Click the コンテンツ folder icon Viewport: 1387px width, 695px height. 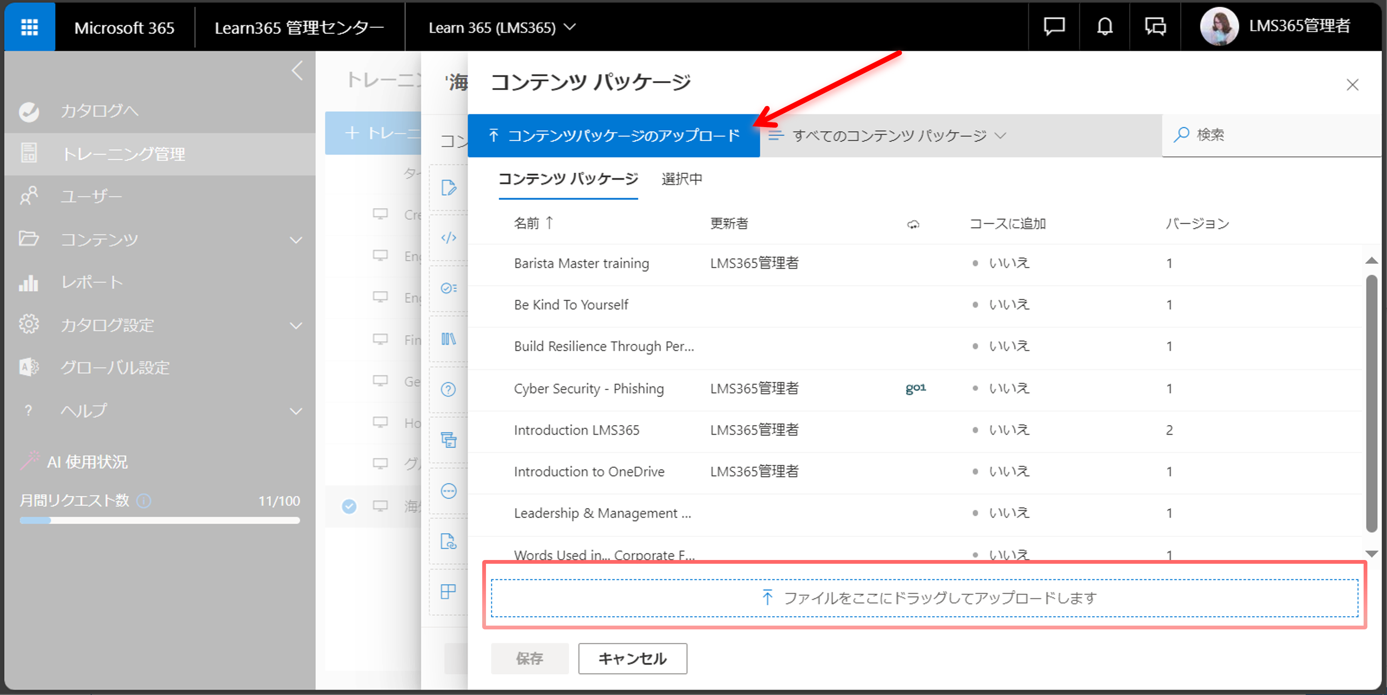pos(29,238)
